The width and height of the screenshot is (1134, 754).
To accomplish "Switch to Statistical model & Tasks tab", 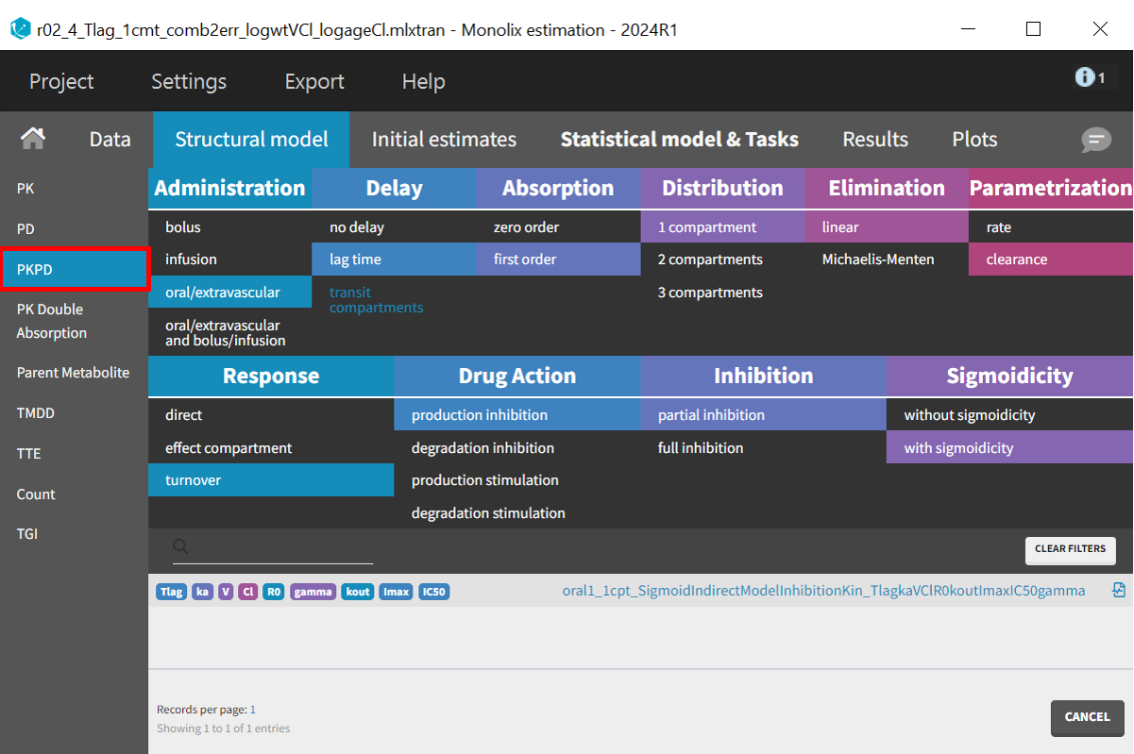I will pyautogui.click(x=679, y=140).
